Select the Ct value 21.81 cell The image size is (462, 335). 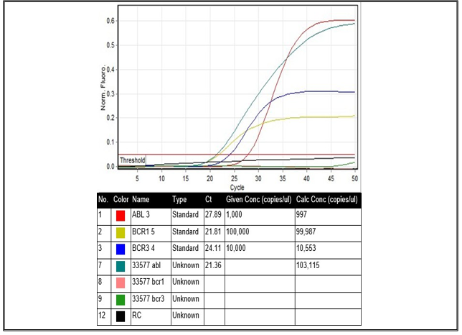(x=212, y=233)
